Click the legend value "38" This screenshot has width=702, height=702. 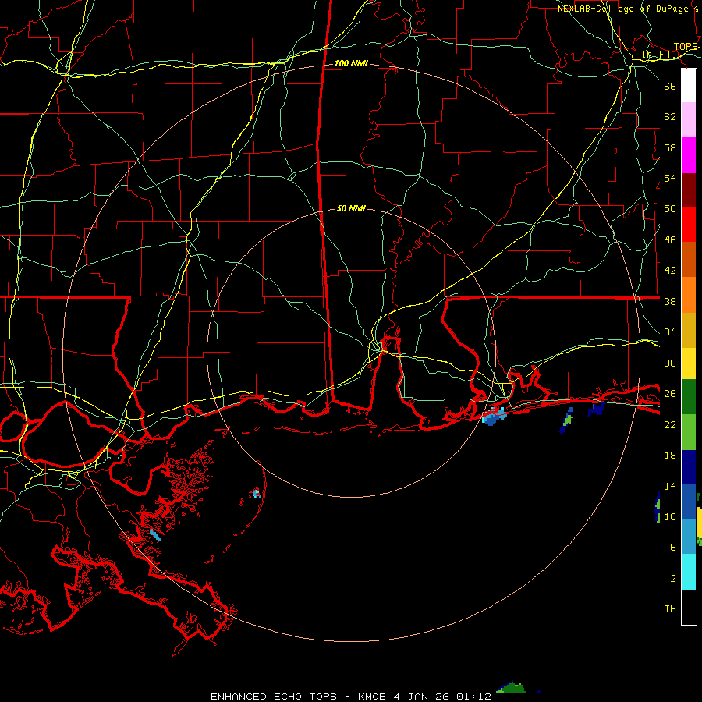670,301
